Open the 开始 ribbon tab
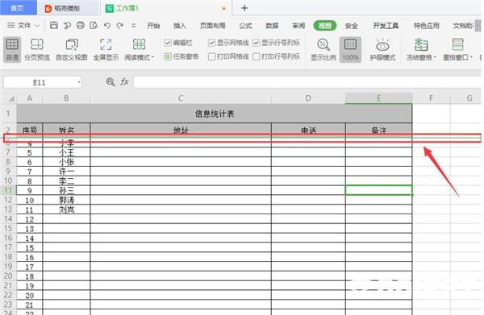 click(x=153, y=26)
